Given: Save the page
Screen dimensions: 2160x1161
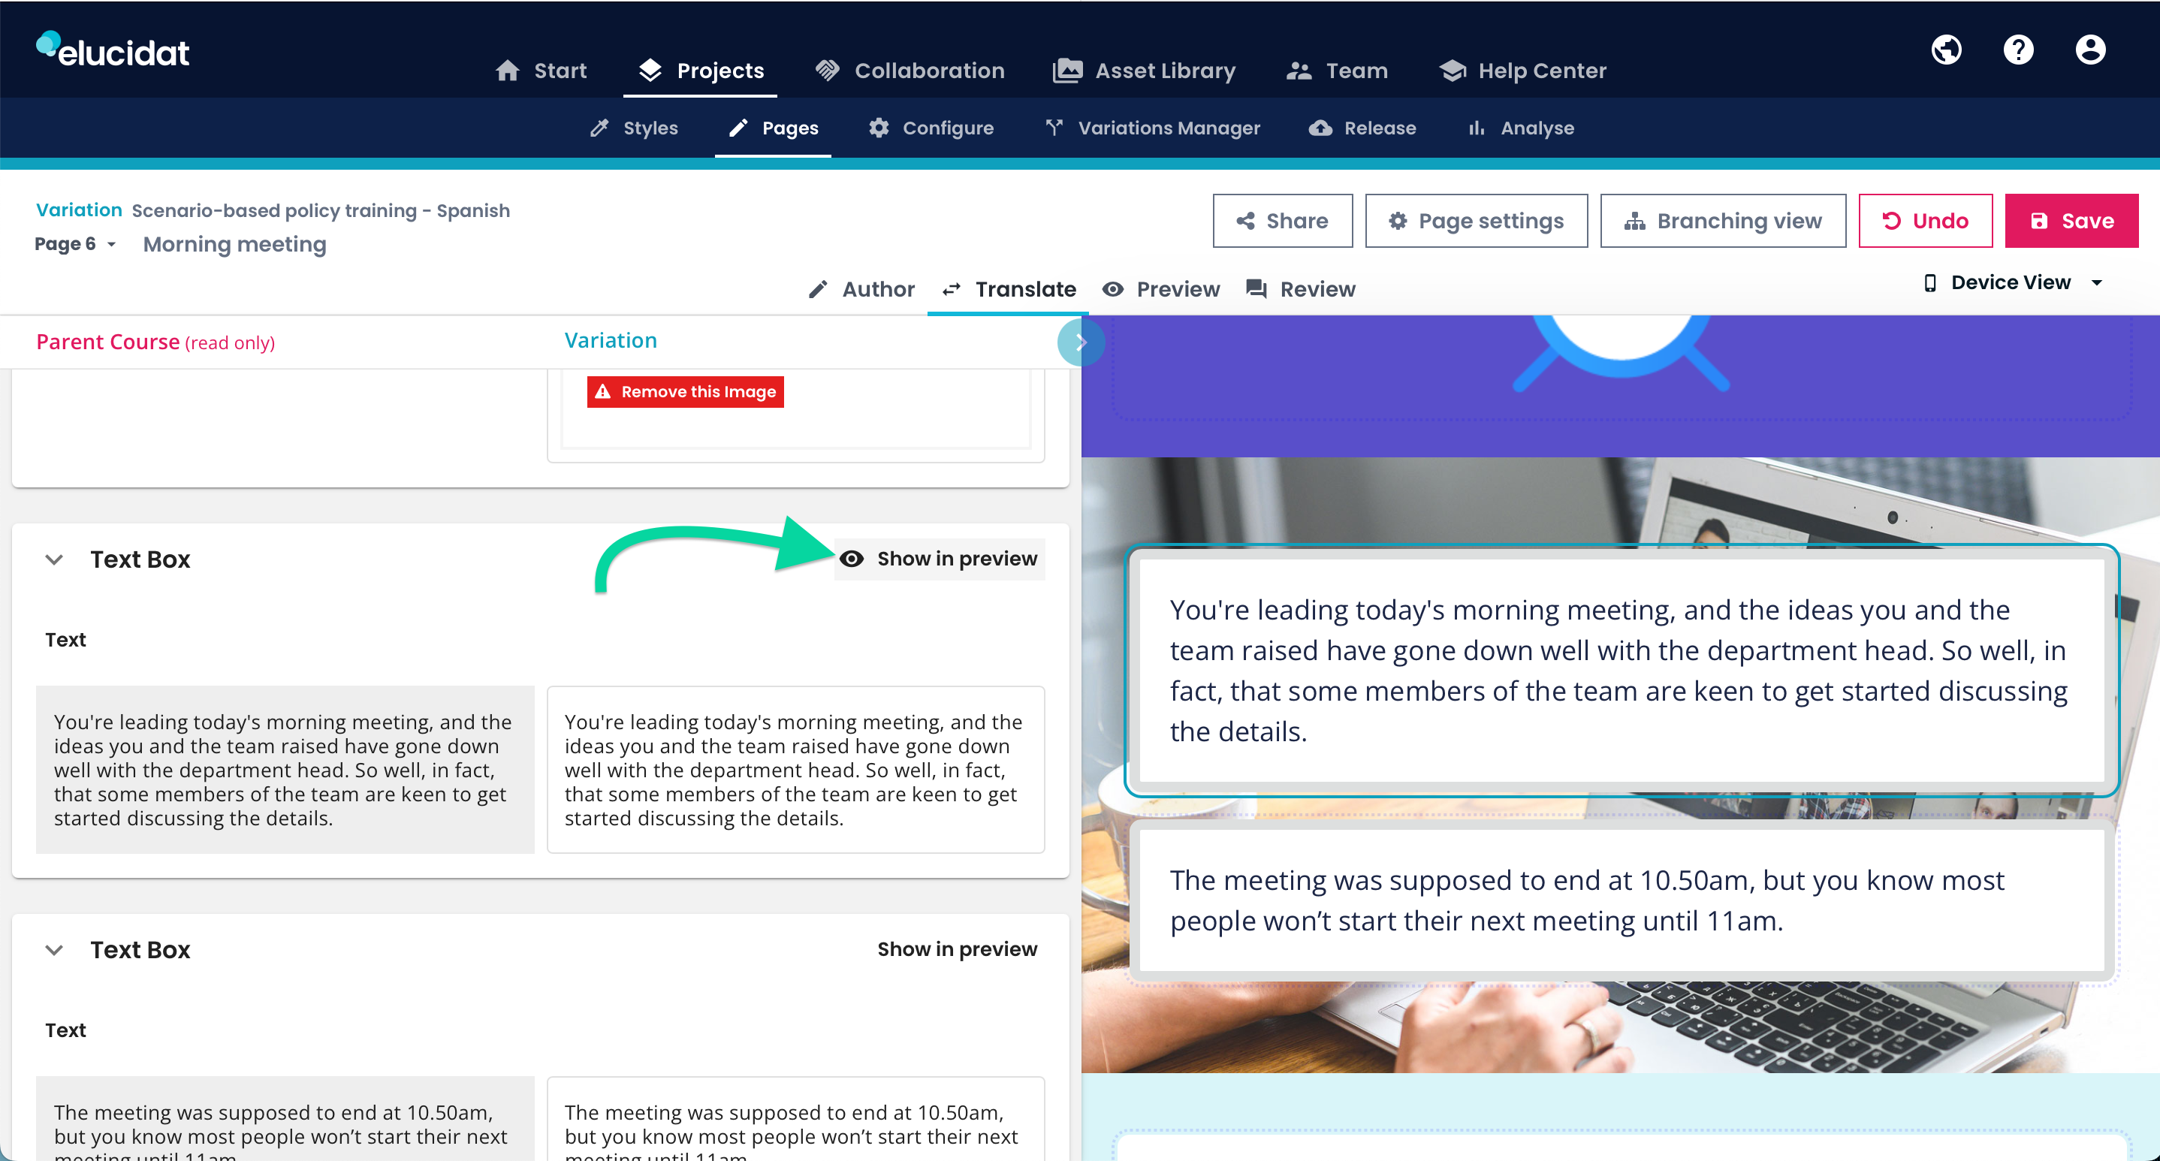Looking at the screenshot, I should pos(2071,221).
